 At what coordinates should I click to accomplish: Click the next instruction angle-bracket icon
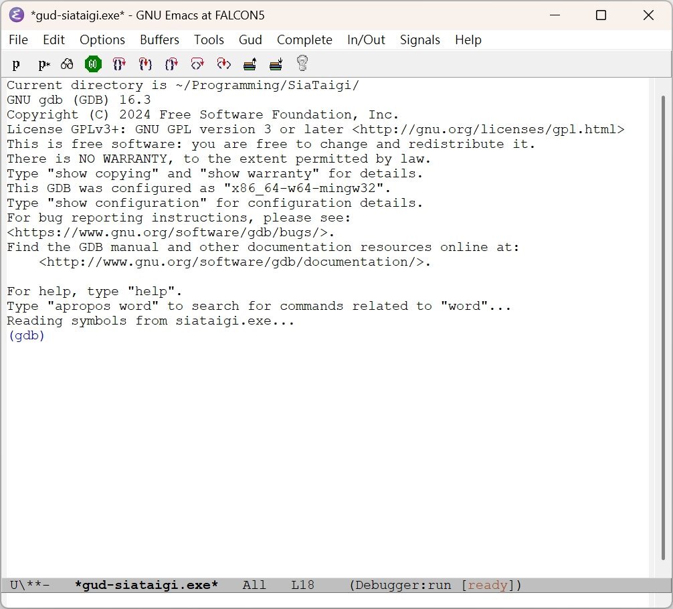(197, 64)
